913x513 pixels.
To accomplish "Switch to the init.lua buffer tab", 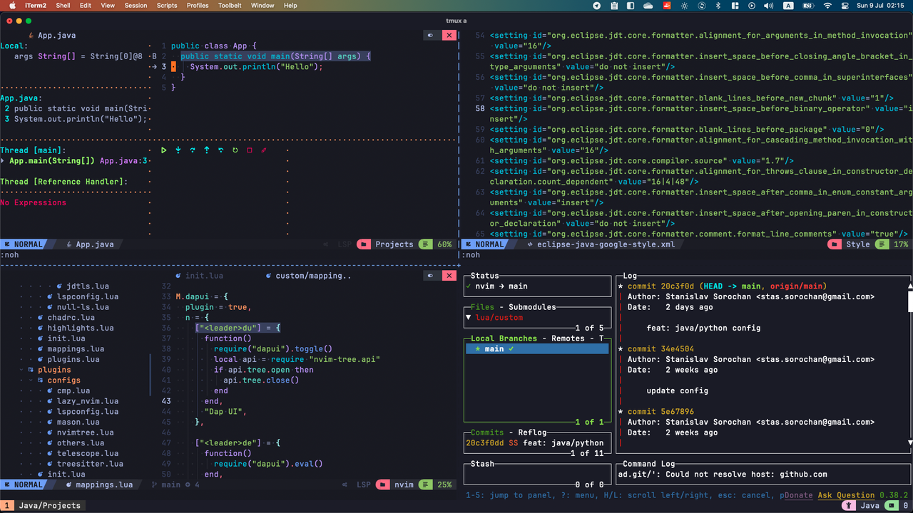I will pyautogui.click(x=199, y=276).
